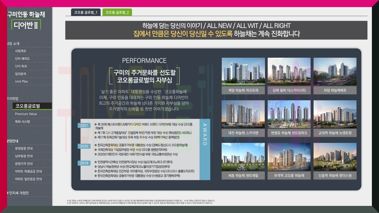Click the vertical AWARD label

click(x=205, y=134)
